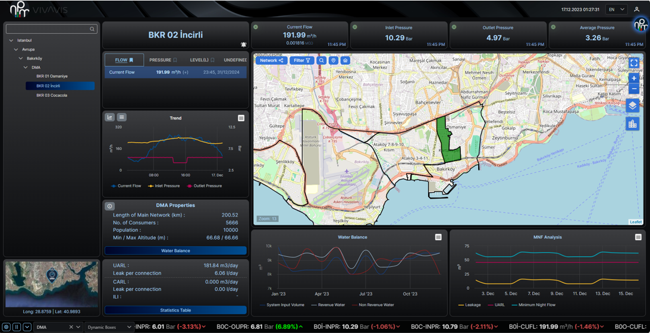Click the map search magnifier icon
The width and height of the screenshot is (650, 333).
click(321, 60)
